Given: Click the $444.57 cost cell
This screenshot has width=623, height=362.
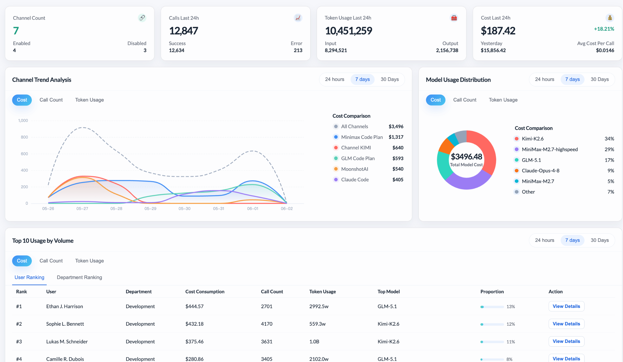Looking at the screenshot, I should [194, 306].
